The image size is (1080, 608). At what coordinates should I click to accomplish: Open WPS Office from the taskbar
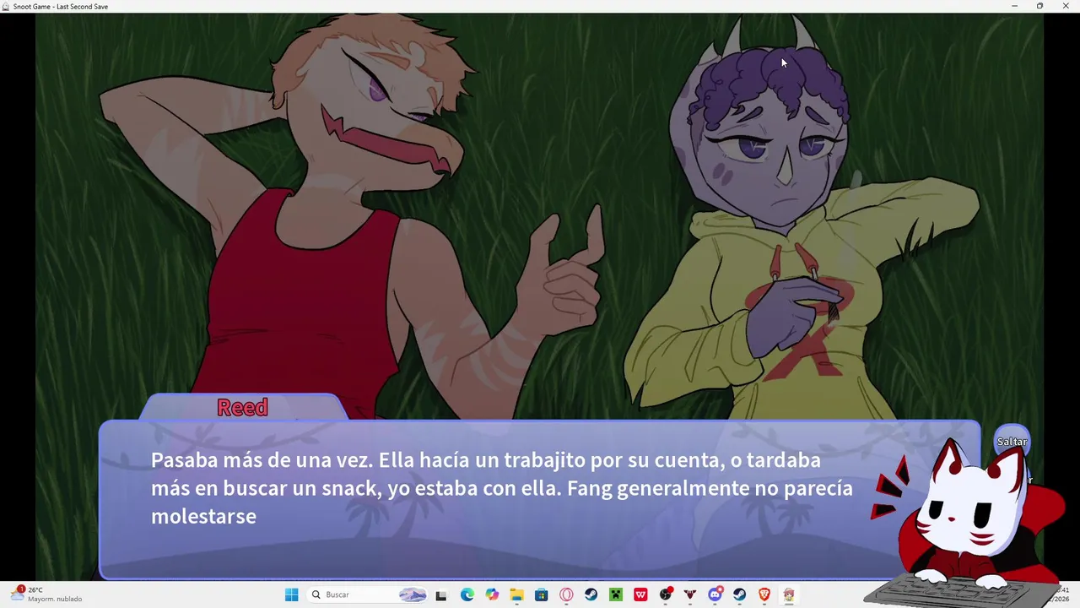click(640, 594)
